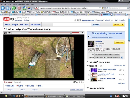Click the YouTube search text field
Screen dimensions: 130x98
(x=72, y=24)
